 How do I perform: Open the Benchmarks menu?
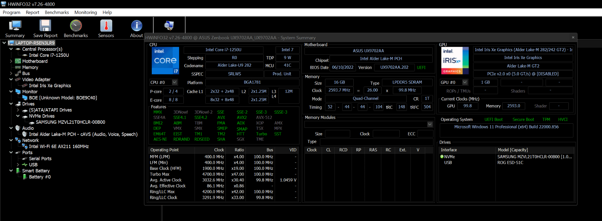(x=57, y=12)
